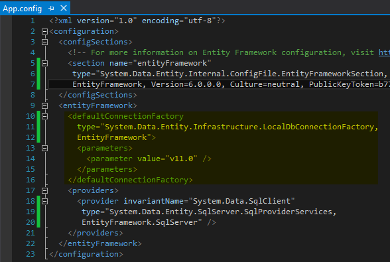Click the opening configSections tag text on line 3
This screenshot has height=262, width=390.
coord(96,42)
